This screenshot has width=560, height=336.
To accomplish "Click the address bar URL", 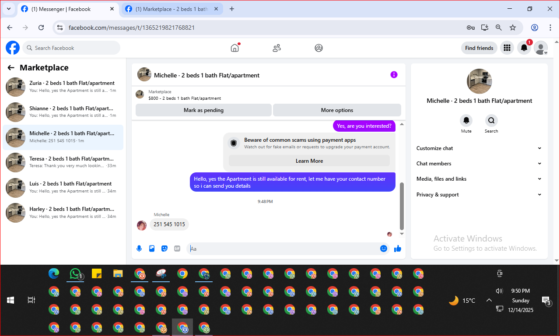I will 132,28.
